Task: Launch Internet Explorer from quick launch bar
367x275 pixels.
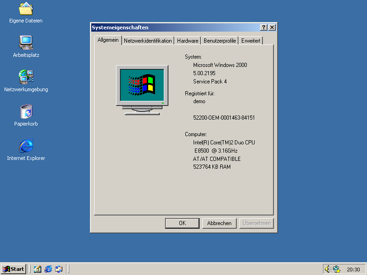Action: tap(48, 269)
